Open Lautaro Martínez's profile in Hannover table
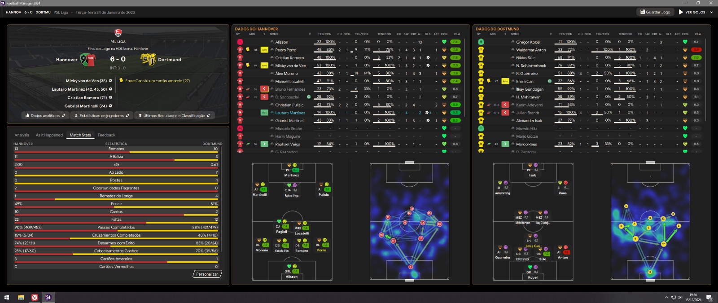This screenshot has height=303, width=718. tap(290, 113)
